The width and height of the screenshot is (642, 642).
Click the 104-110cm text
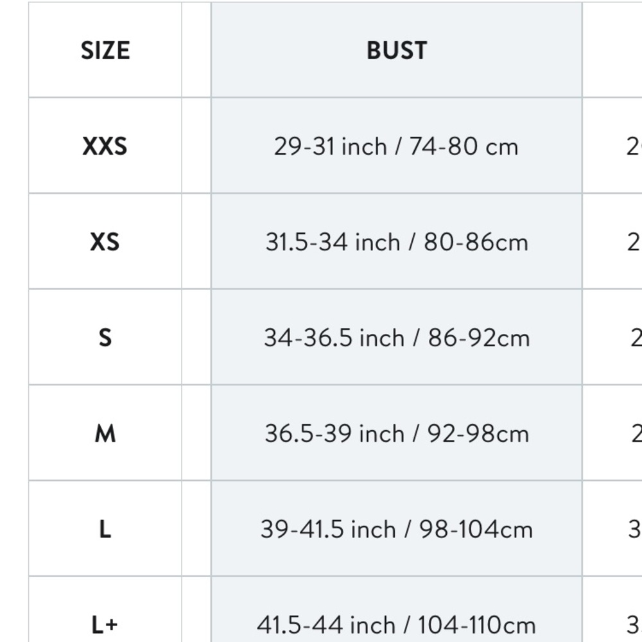476,625
